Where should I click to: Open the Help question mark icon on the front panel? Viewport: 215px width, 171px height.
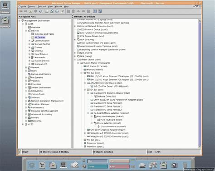174,166
